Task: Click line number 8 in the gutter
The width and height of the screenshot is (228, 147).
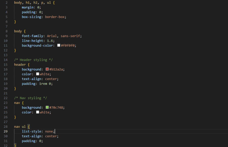Action: pyautogui.click(x=7, y=31)
